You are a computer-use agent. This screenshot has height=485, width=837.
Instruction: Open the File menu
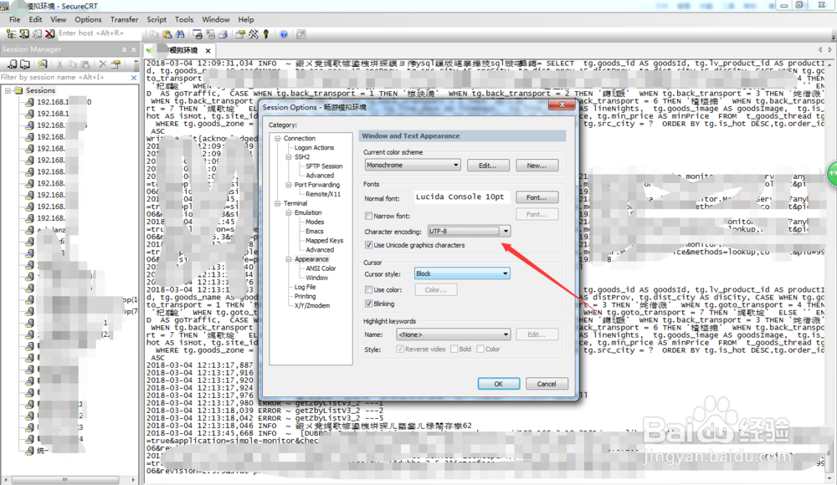coord(14,19)
